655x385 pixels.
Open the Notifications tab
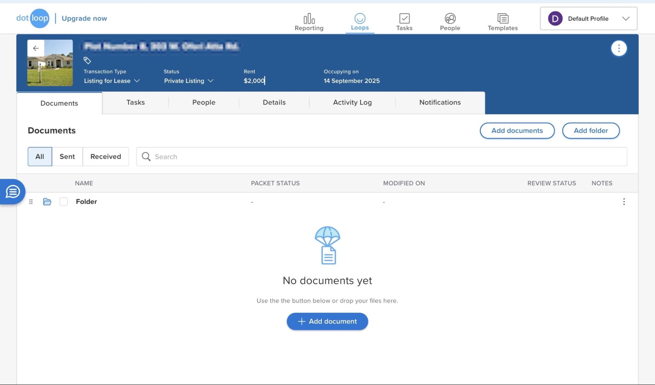tap(439, 102)
